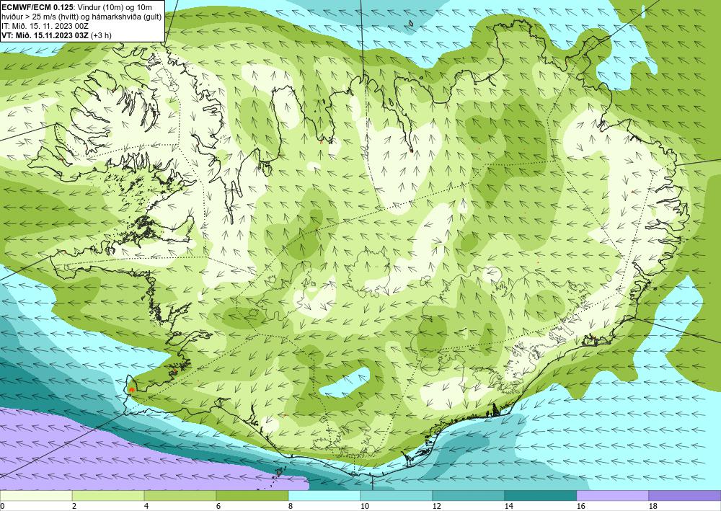This screenshot has width=721, height=511.
Task: Click the legend label '12'
Action: (437, 506)
